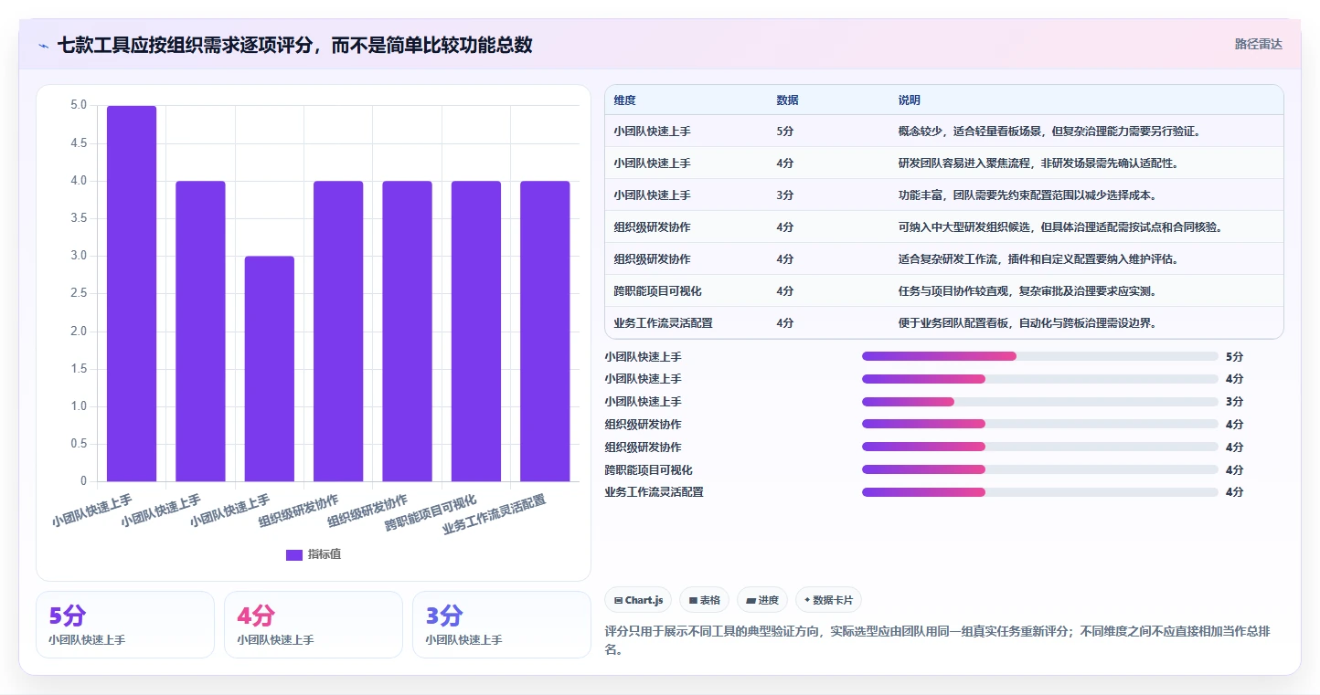
Task: Click the 数据 column header
Action: point(787,100)
